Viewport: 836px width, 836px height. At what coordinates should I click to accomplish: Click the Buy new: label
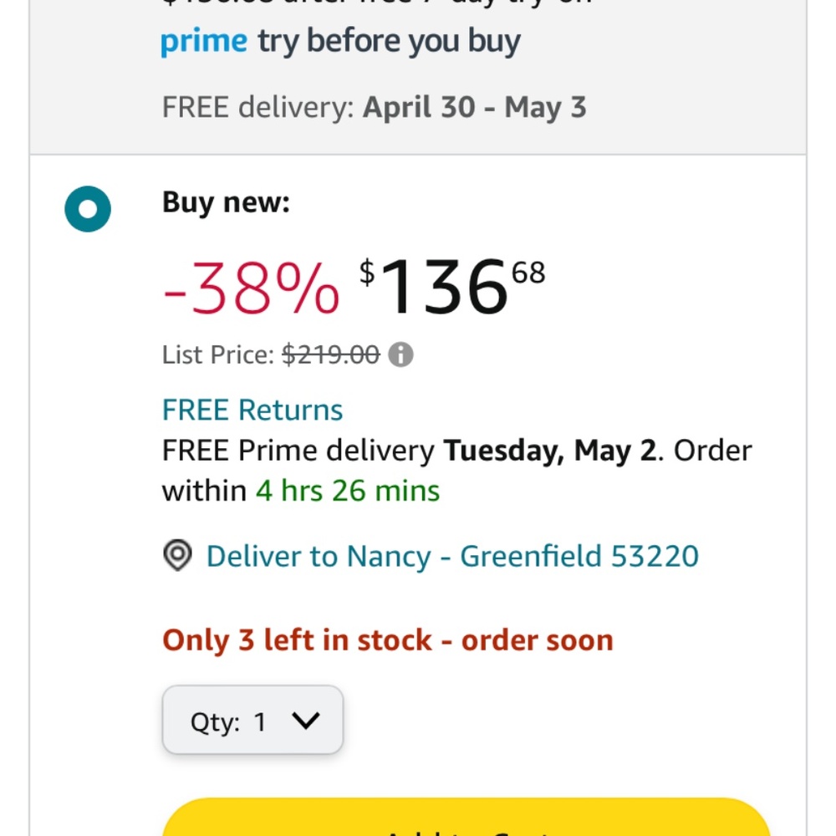(226, 202)
